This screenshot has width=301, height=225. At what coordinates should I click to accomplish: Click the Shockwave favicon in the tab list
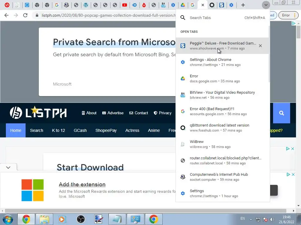[x=183, y=46]
